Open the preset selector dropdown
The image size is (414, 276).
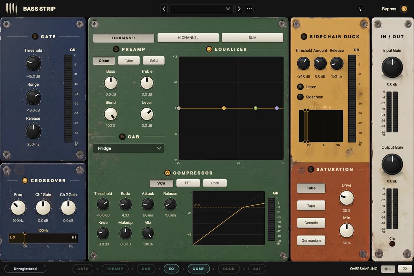coord(201,9)
